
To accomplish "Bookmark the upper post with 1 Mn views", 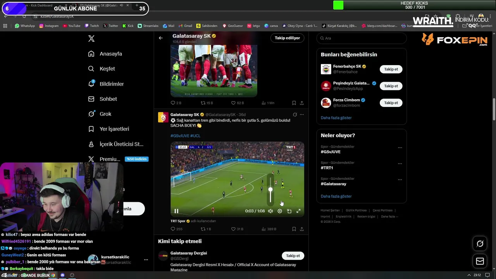I will (294, 103).
